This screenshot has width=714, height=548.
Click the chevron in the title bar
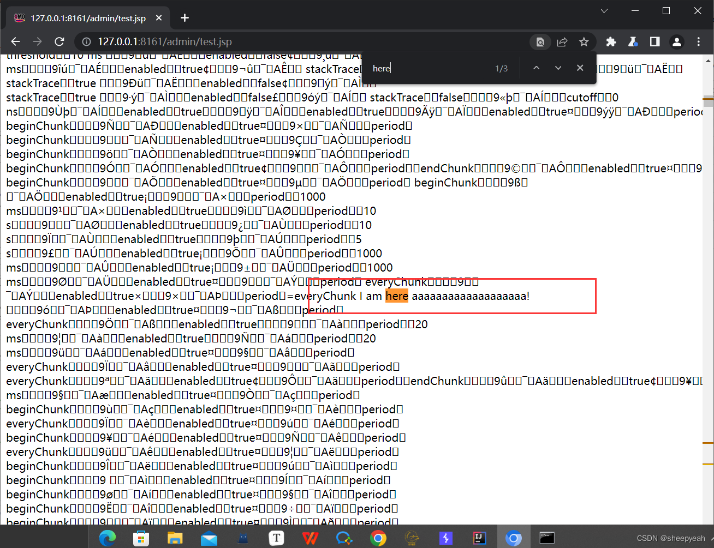click(x=604, y=10)
